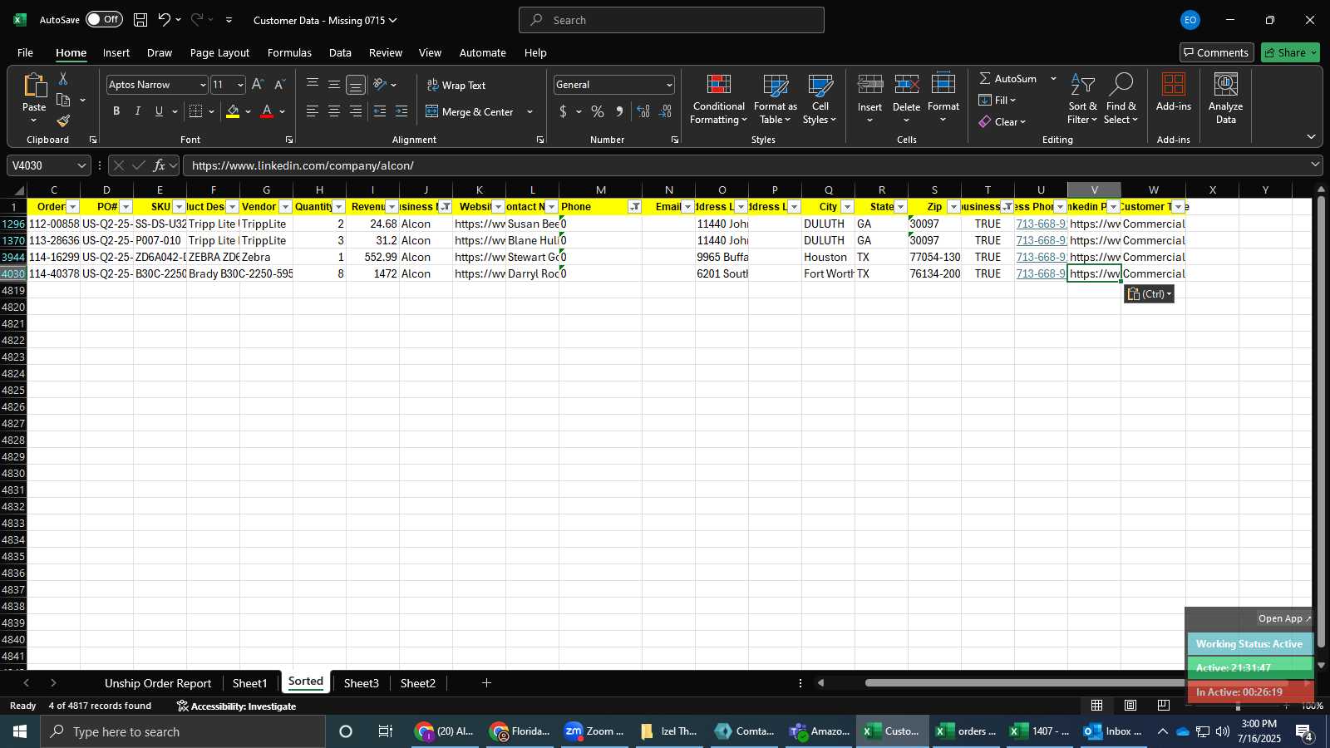The width and height of the screenshot is (1330, 748).
Task: Add a new sheet with plus button
Action: pyautogui.click(x=486, y=683)
